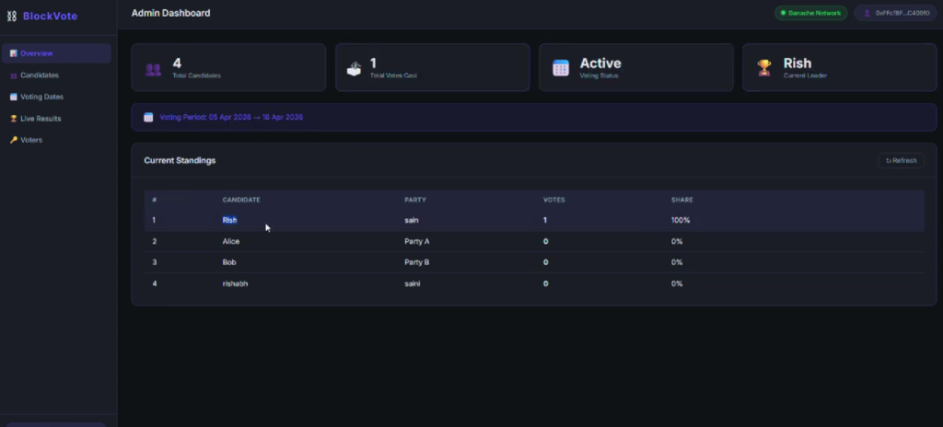Click the SHARE column header
Image resolution: width=943 pixels, height=427 pixels.
pos(682,200)
